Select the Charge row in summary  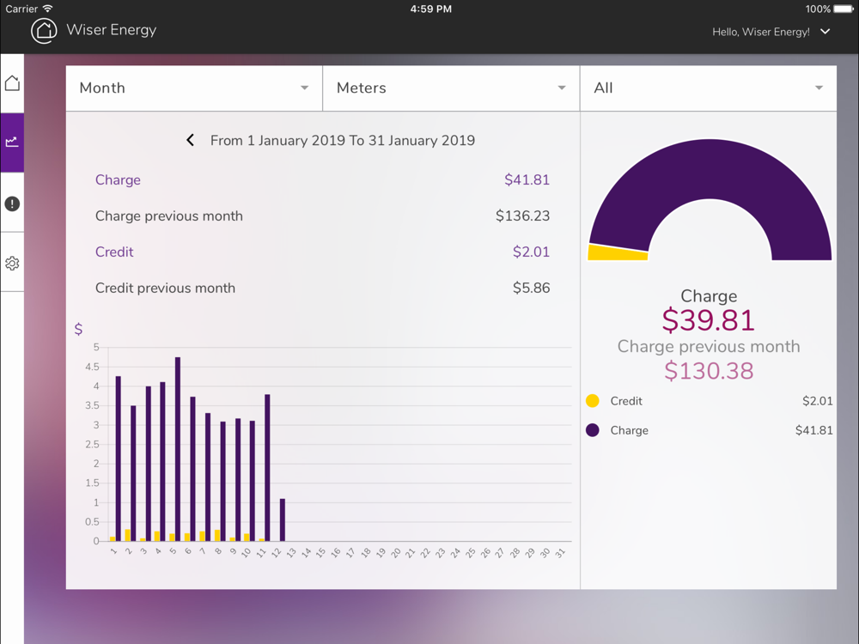(x=322, y=180)
